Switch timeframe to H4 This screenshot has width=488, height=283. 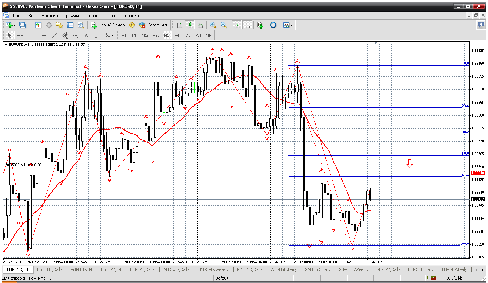pyautogui.click(x=177, y=35)
